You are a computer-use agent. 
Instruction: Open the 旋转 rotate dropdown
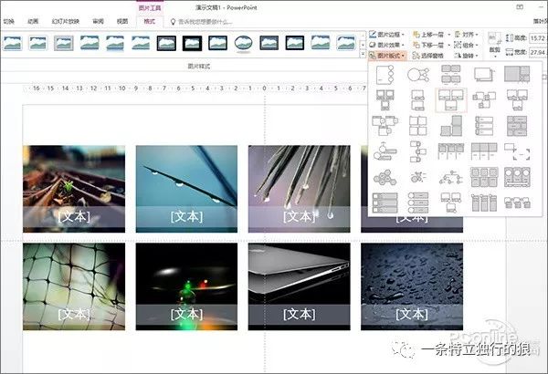pos(466,56)
